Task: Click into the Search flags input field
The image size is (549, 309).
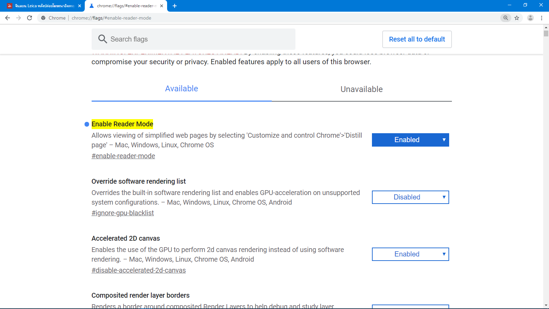Action: click(194, 39)
